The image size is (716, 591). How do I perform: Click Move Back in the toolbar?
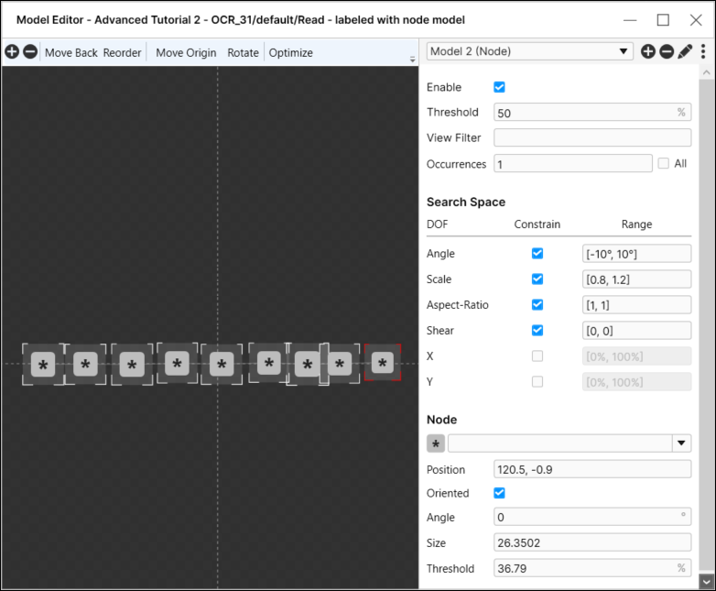click(x=71, y=52)
